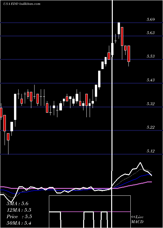
Task: Click the 5.63 price axis label
Action: click(151, 33)
